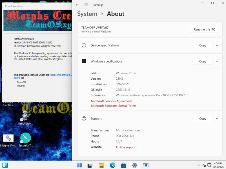Image resolution: width=226 pixels, height=169 pixels.
Task: Click the Terms link in About Windows
Action: coord(17,78)
